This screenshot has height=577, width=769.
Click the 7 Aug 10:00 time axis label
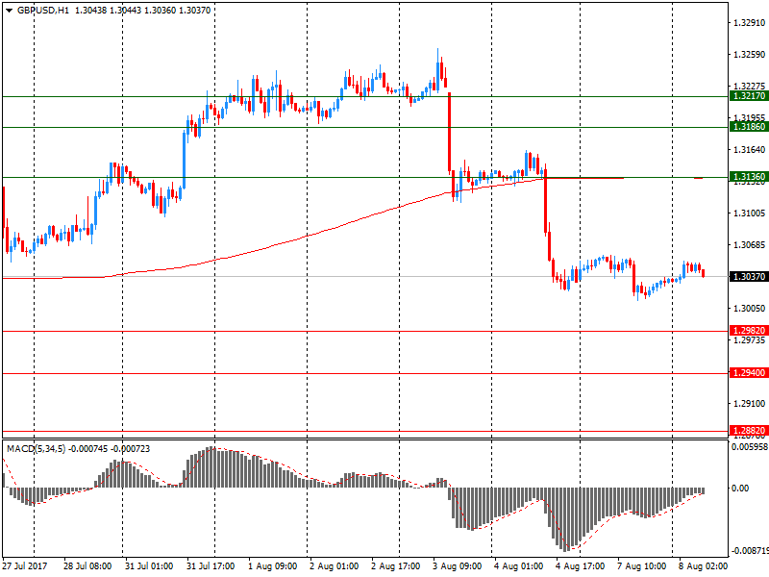[641, 566]
